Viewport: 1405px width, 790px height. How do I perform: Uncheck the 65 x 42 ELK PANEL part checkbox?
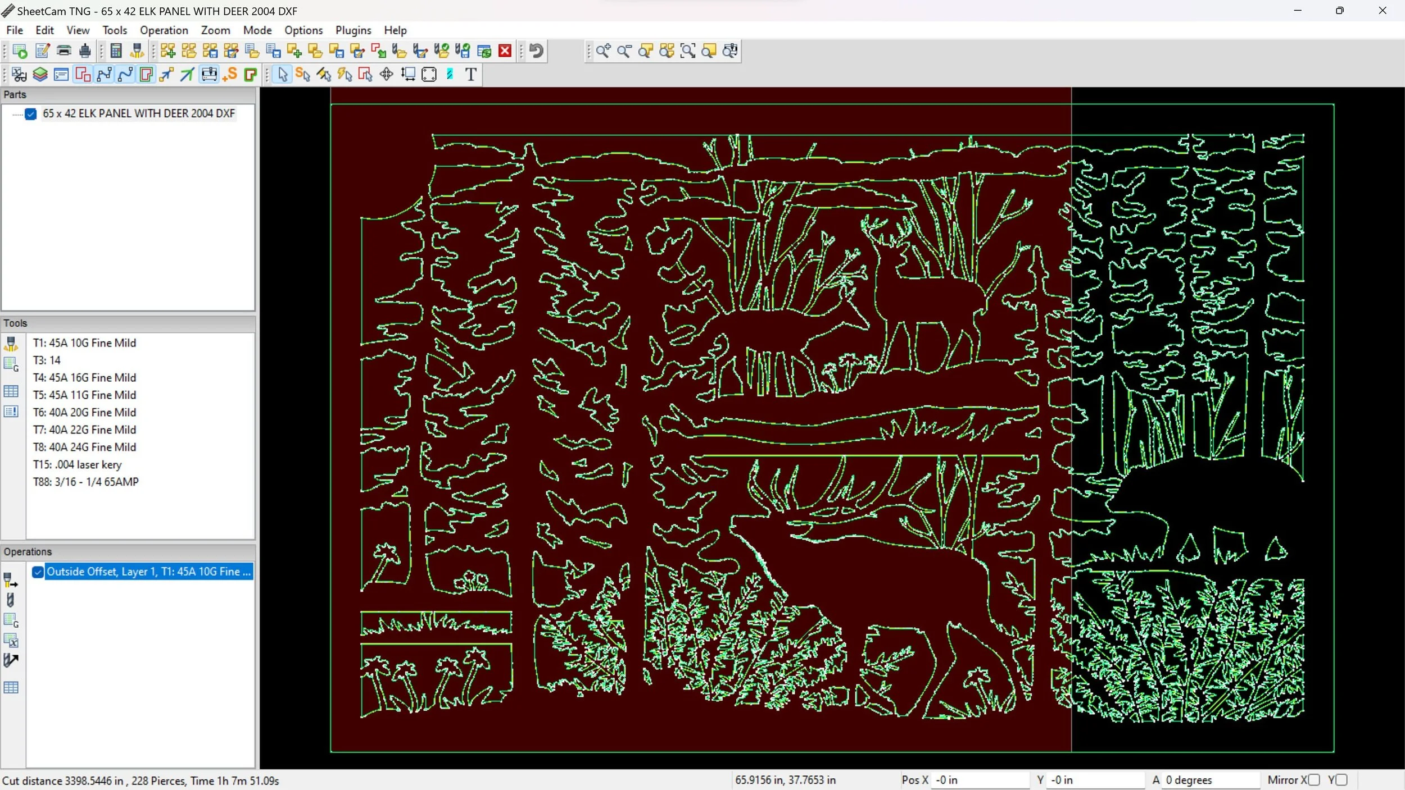[x=31, y=114]
